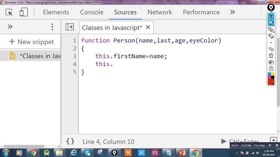Click line number 5 in the gutter
The image size is (280, 157).
75,72
